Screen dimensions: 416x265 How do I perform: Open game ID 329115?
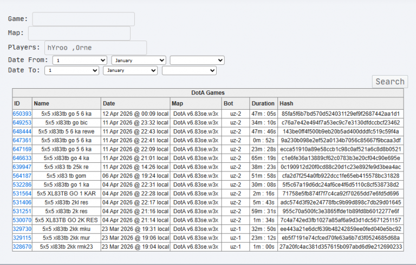point(22,238)
